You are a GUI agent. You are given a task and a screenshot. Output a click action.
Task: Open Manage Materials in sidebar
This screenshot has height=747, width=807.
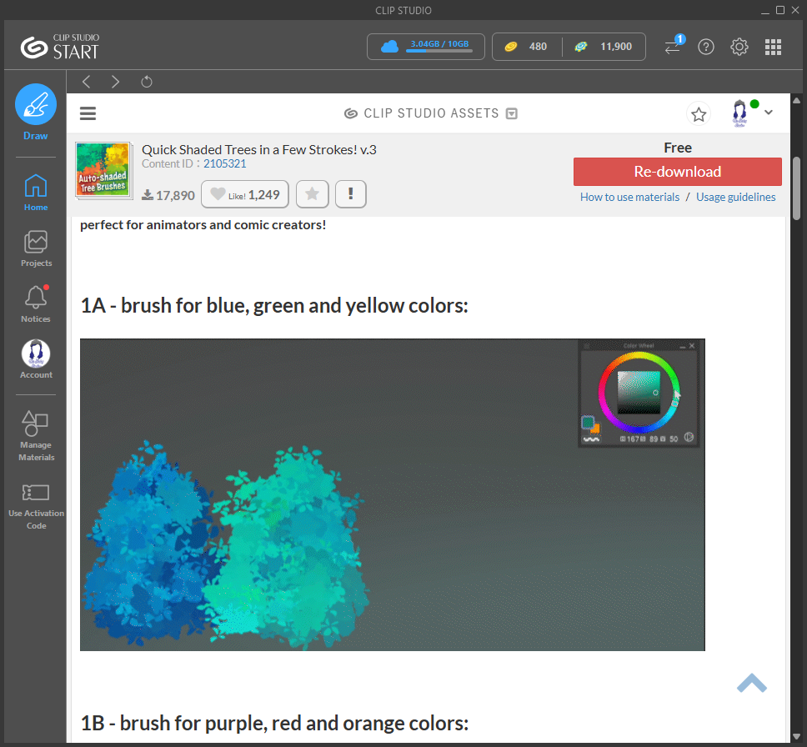click(36, 436)
